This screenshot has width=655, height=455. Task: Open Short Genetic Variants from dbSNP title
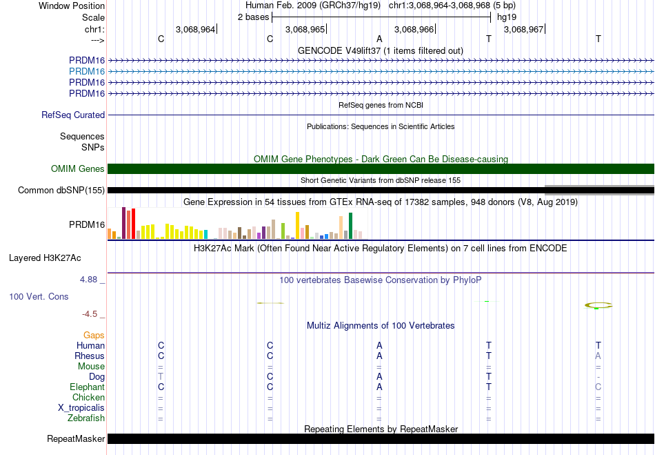(381, 180)
